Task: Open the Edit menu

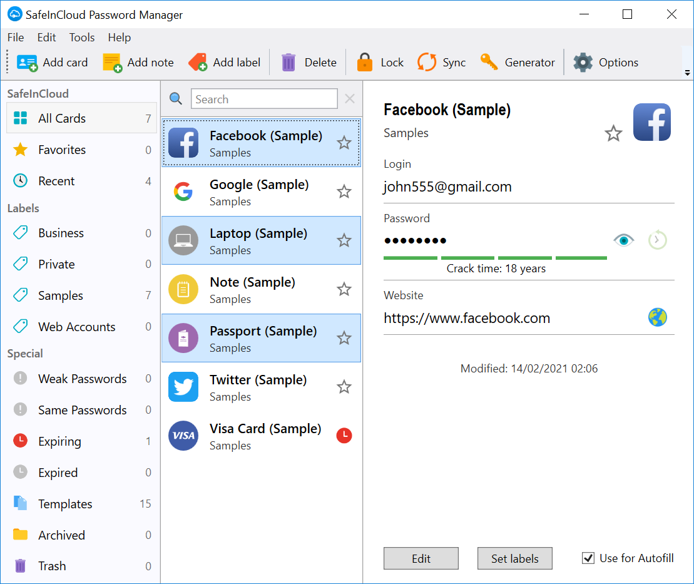Action: [46, 38]
